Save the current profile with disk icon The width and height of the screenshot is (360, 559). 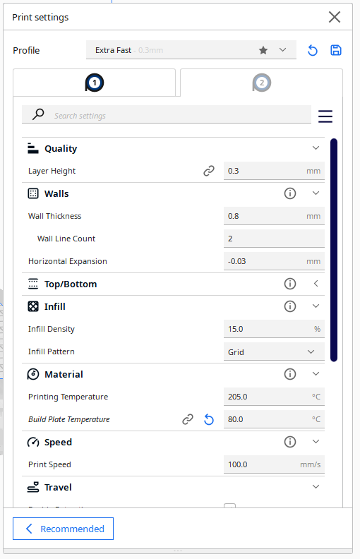coord(336,50)
